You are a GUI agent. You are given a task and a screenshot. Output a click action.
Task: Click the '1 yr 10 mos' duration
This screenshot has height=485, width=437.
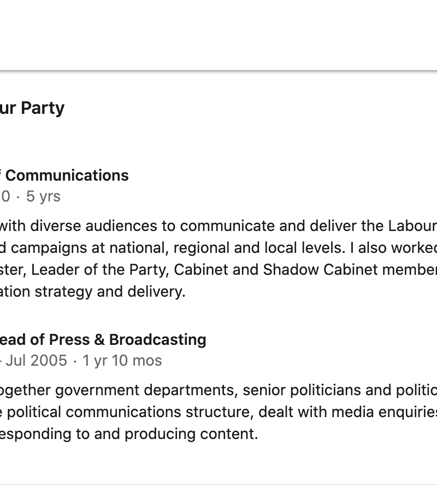tap(122, 360)
